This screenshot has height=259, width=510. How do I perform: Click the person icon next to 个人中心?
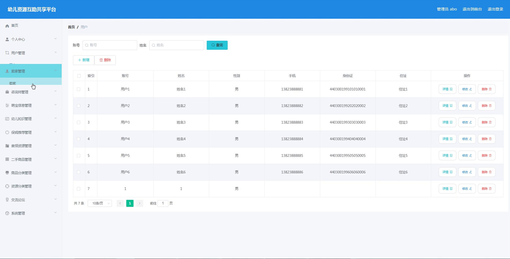[x=7, y=39]
